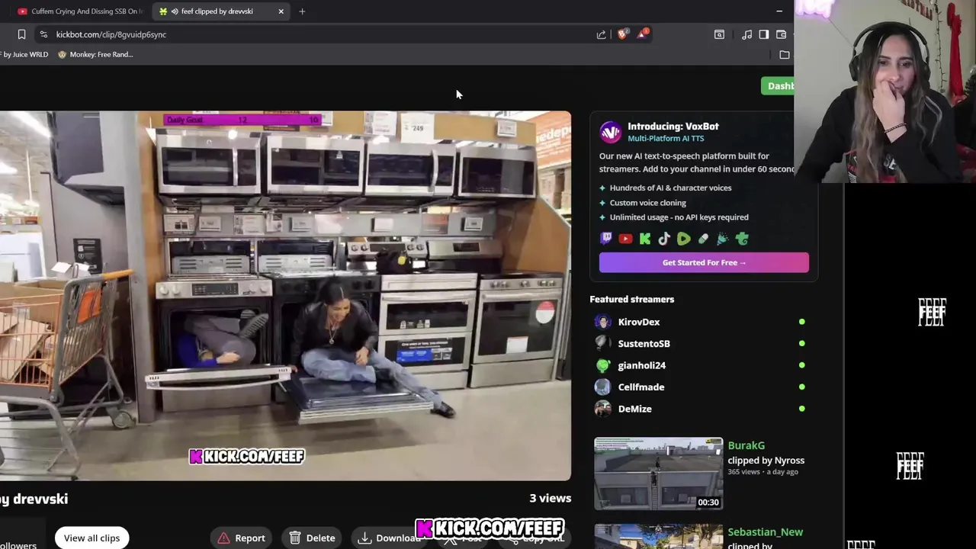This screenshot has height=549, width=976.
Task: Click KirovDex's avatar icon
Action: pyautogui.click(x=603, y=322)
